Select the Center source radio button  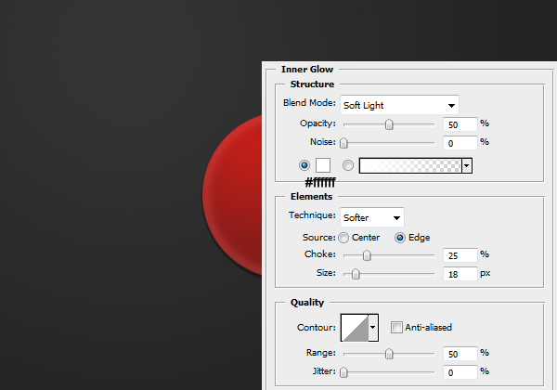click(x=343, y=238)
